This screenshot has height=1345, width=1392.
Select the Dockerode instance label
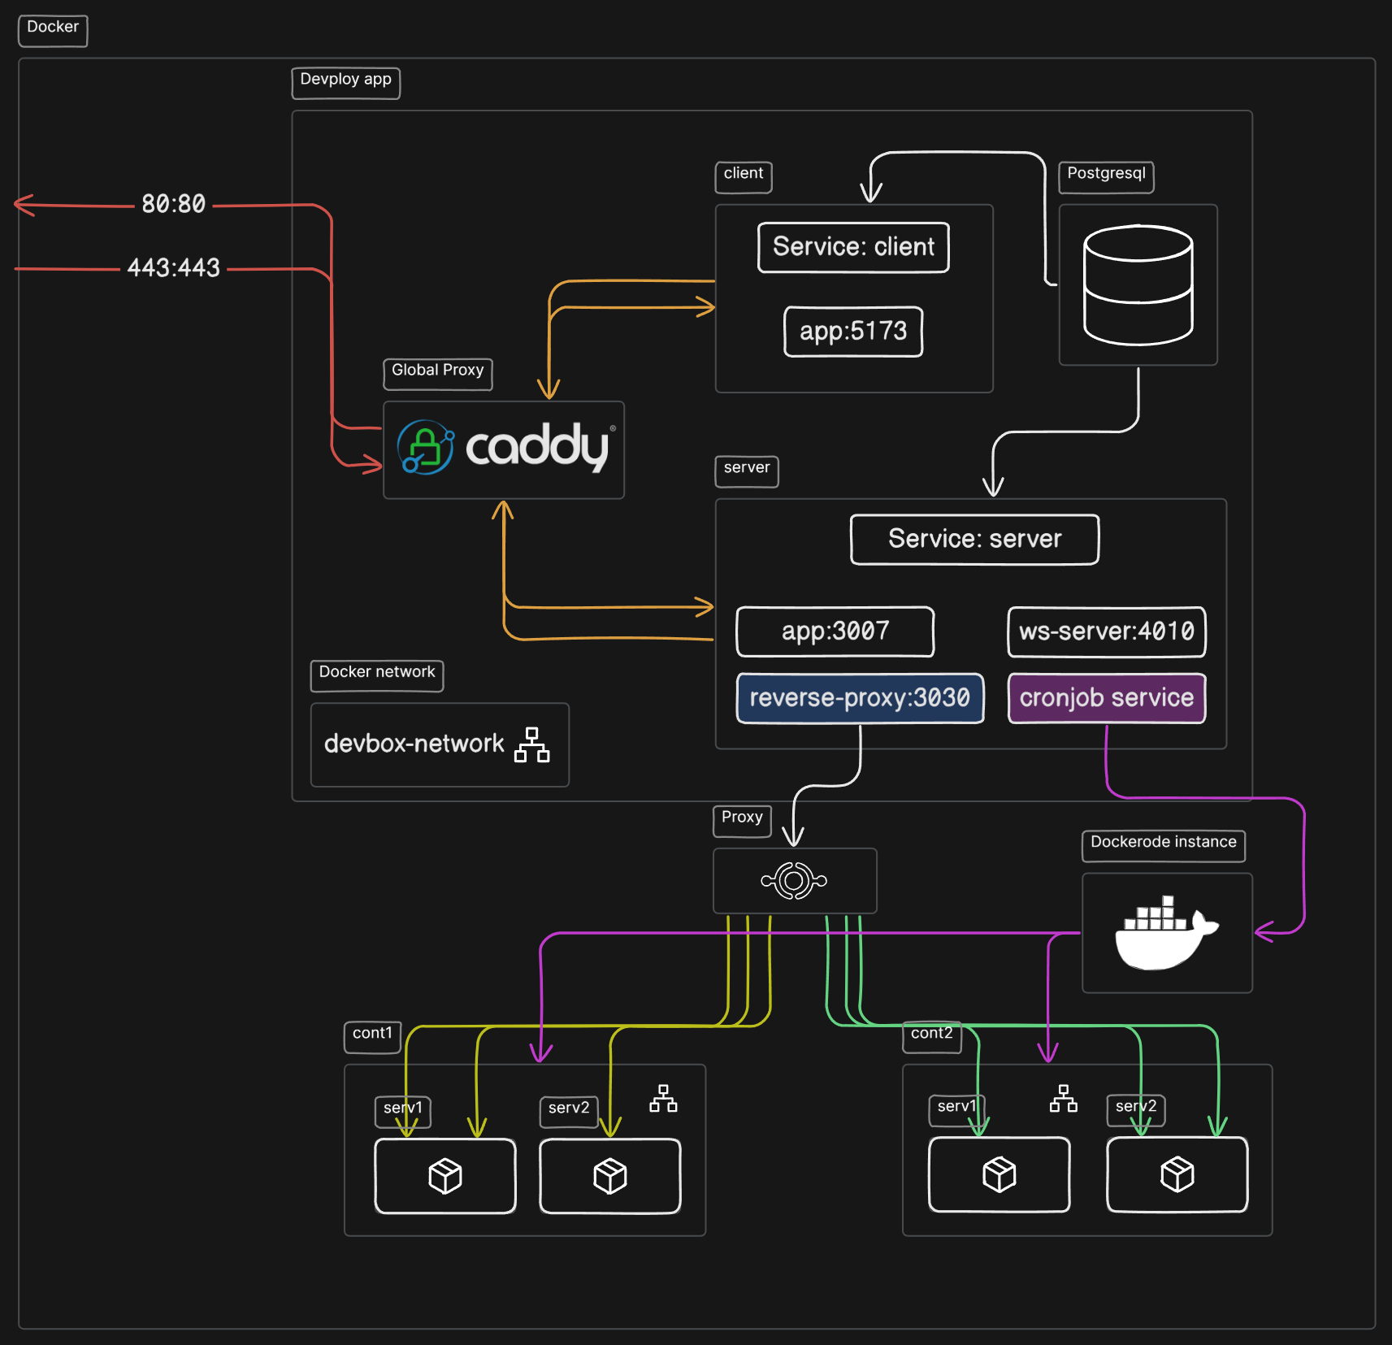(1164, 846)
